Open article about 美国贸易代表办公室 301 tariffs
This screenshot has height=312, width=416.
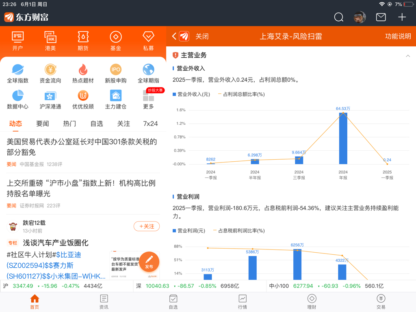point(82,147)
